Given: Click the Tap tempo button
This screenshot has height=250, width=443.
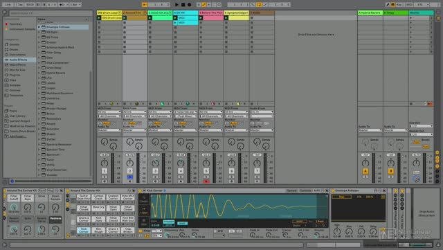Looking at the screenshot, I should click(20, 5).
